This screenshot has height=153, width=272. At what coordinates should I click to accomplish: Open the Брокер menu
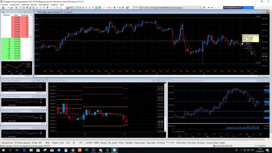click(x=34, y=5)
